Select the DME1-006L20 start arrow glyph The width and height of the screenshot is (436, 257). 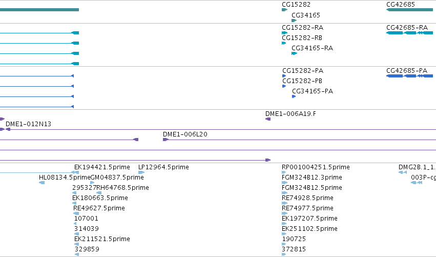pyautogui.click(x=165, y=140)
